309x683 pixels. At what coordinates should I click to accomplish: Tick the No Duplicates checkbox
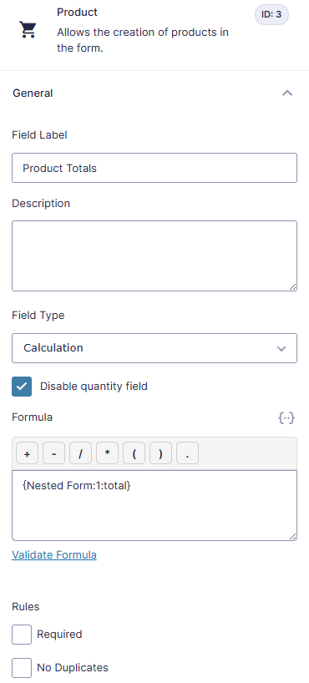(22, 667)
